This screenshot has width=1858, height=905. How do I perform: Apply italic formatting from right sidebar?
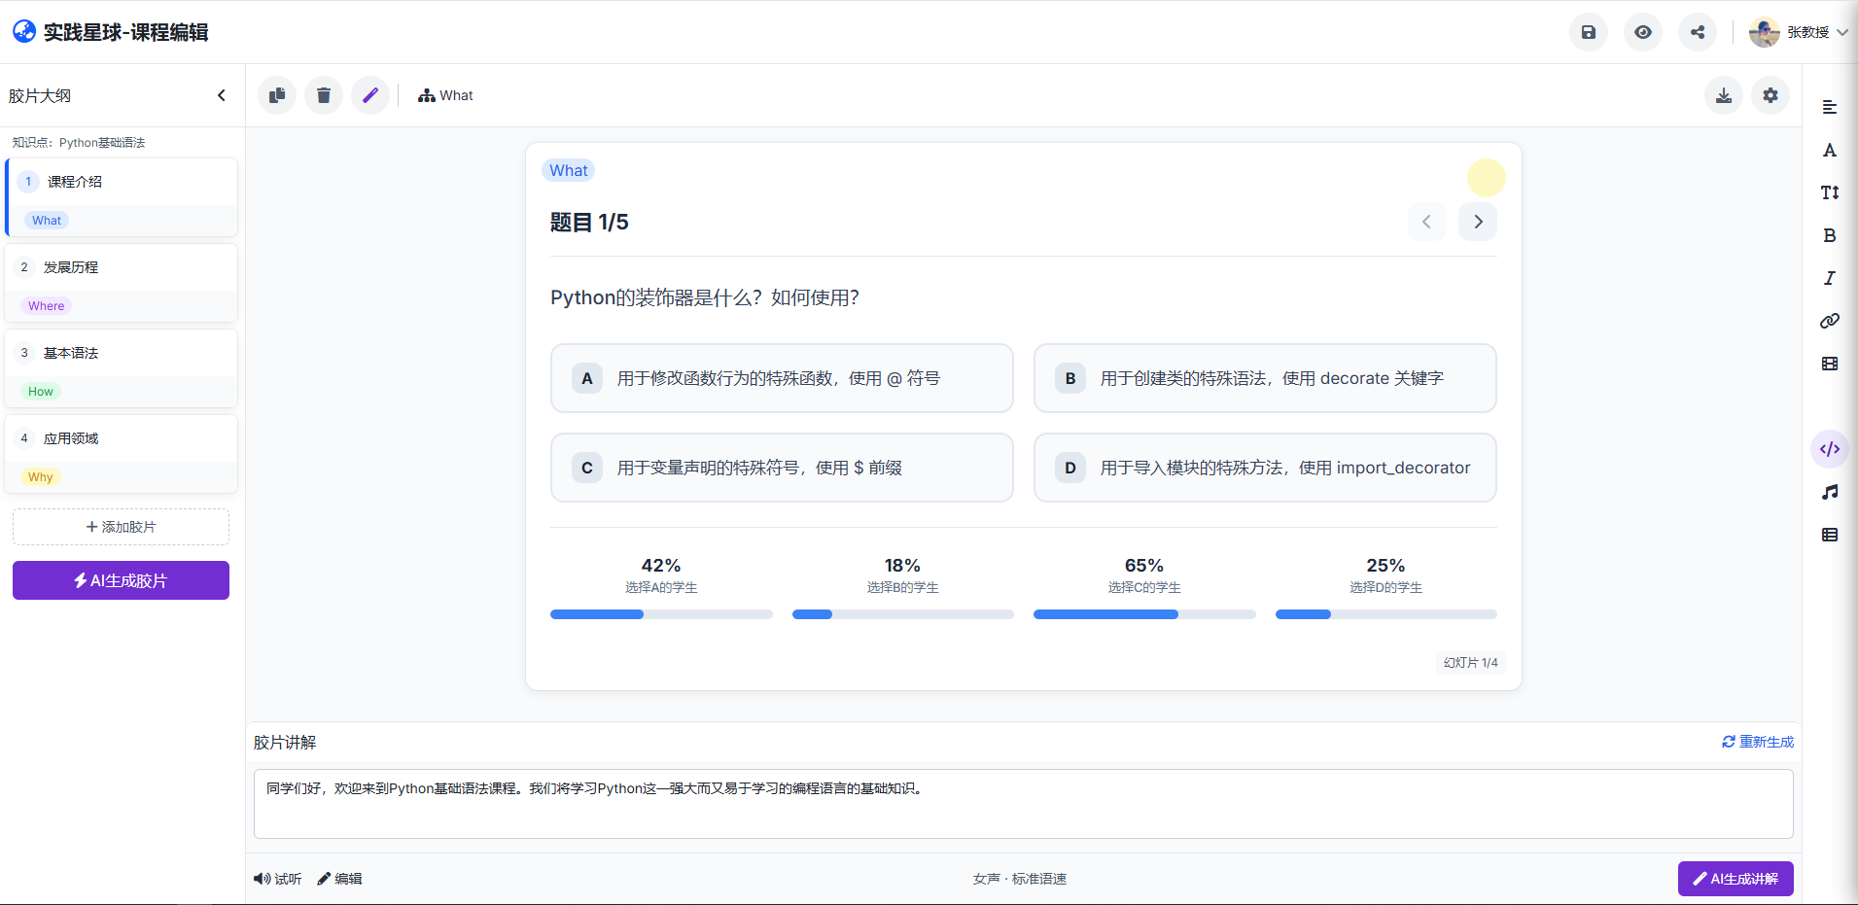point(1831,278)
